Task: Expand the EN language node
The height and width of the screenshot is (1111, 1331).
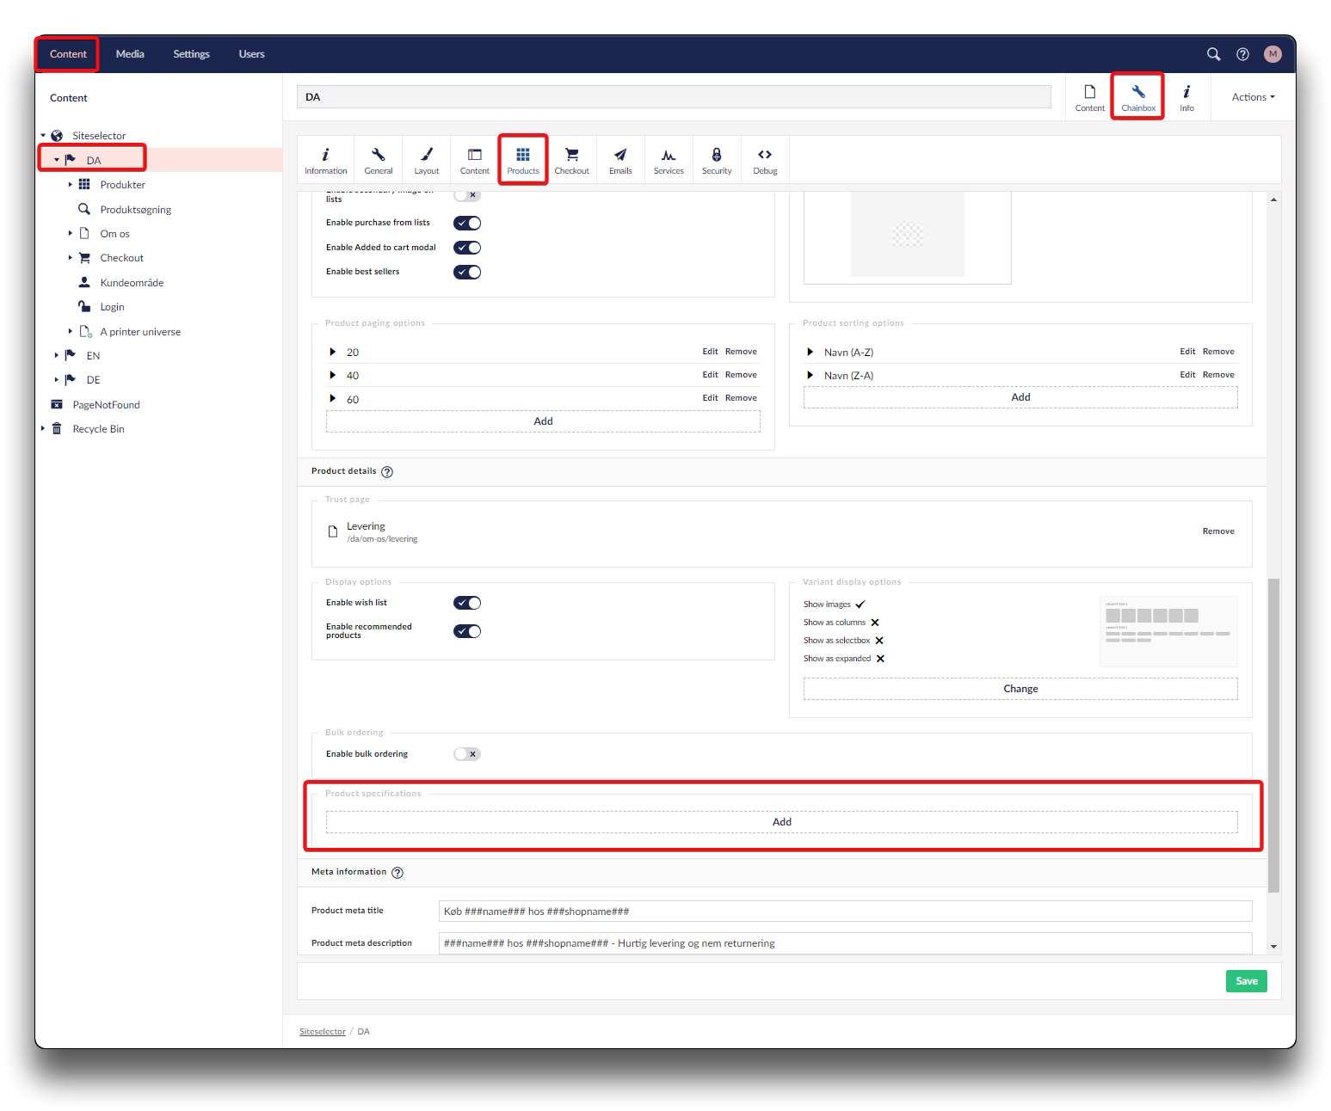Action: coord(57,355)
